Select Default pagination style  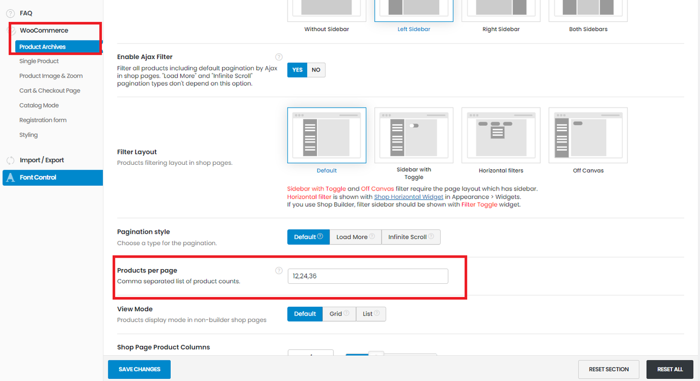308,237
